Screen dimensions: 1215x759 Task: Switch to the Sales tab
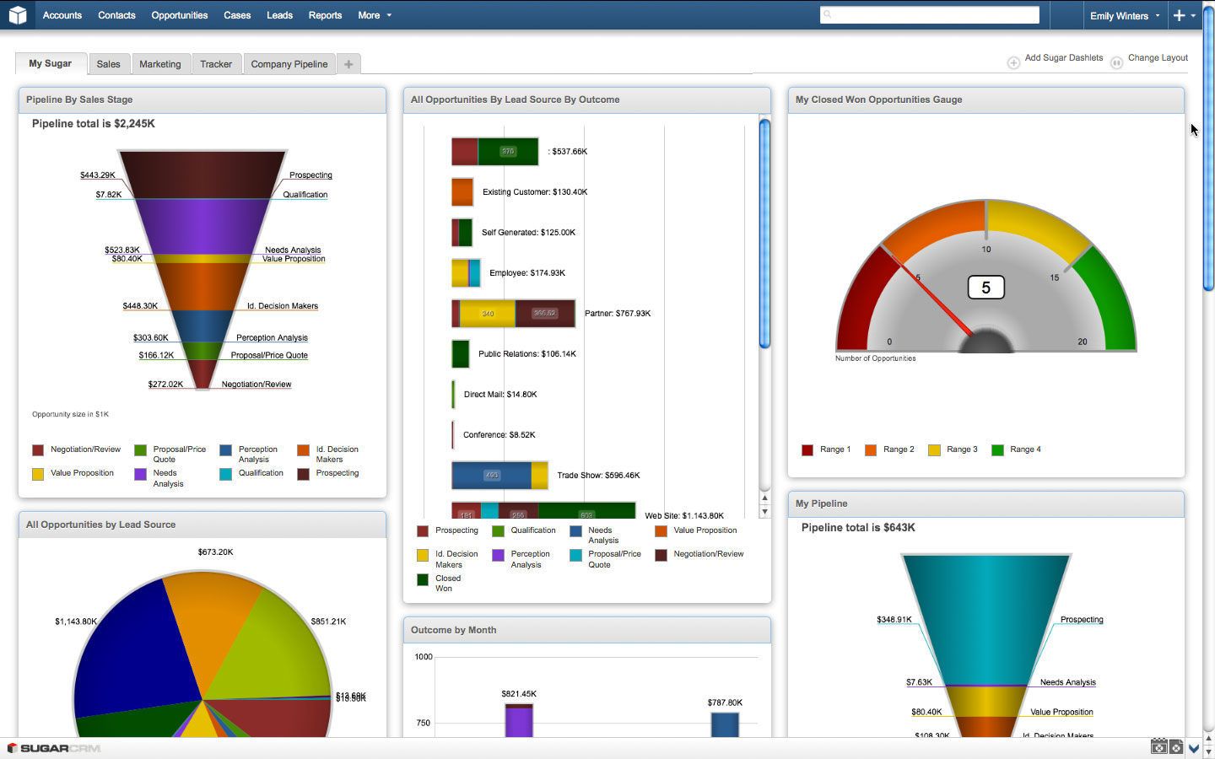(x=108, y=64)
